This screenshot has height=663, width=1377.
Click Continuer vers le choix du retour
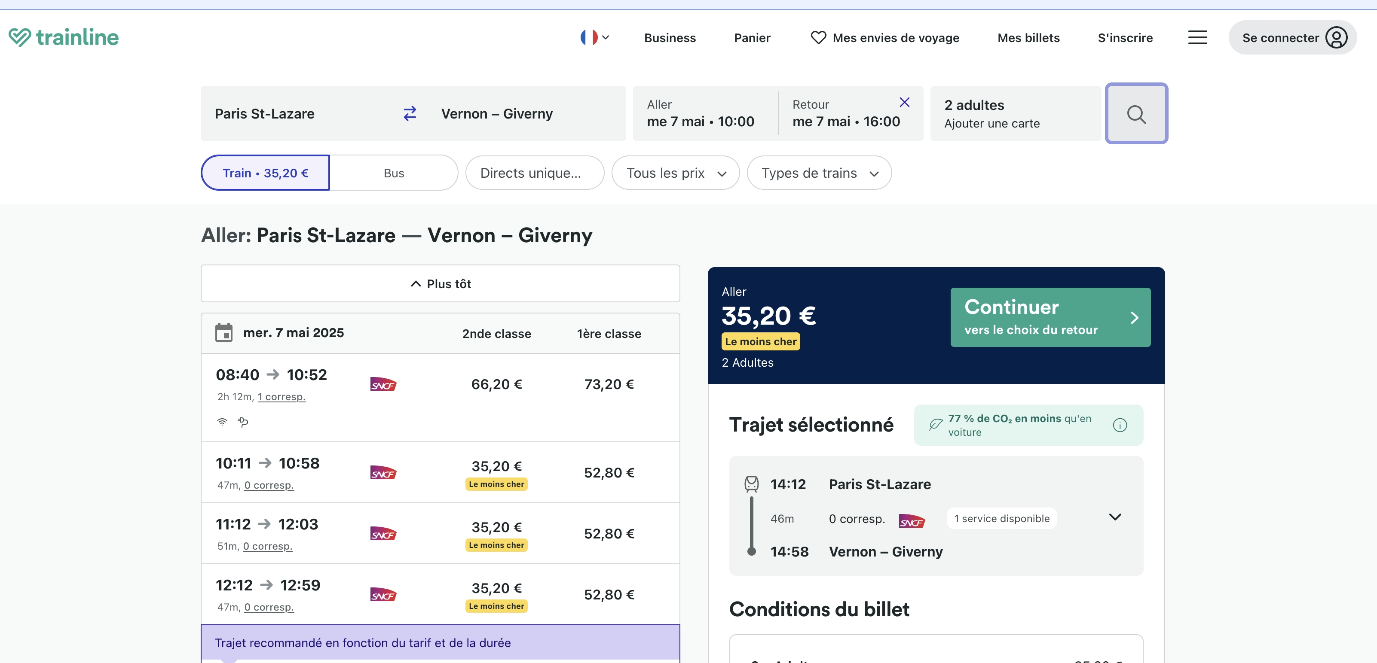coord(1050,317)
